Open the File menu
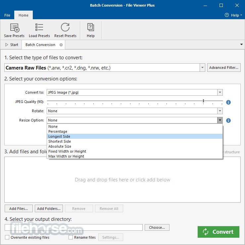The image size is (245, 245). pos(7,15)
